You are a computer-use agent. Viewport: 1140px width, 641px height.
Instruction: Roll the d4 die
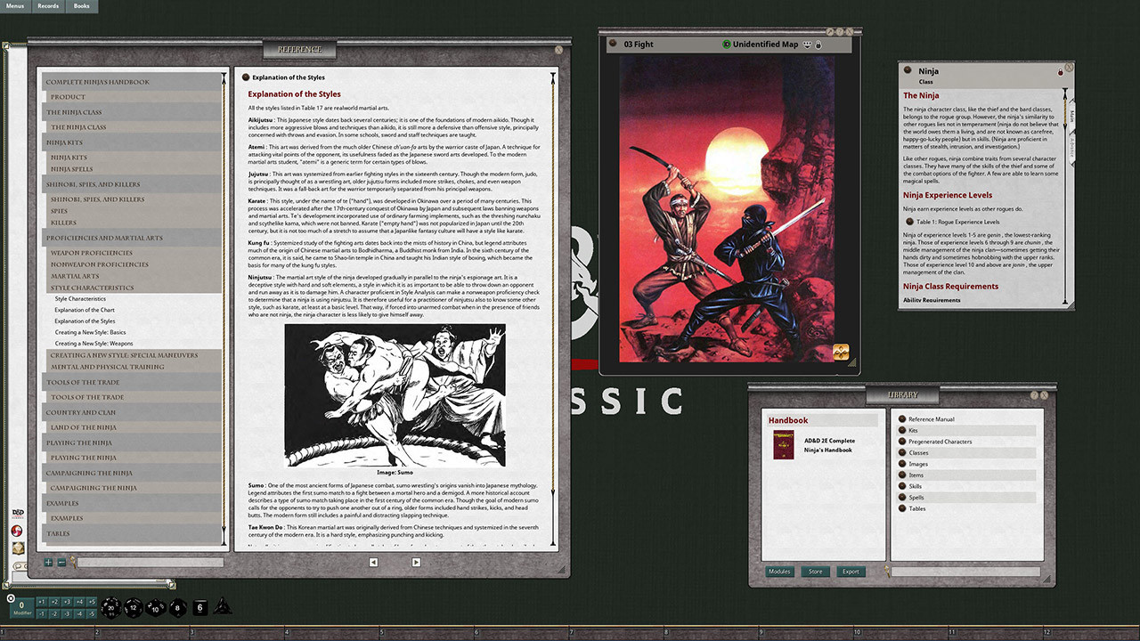tap(223, 607)
